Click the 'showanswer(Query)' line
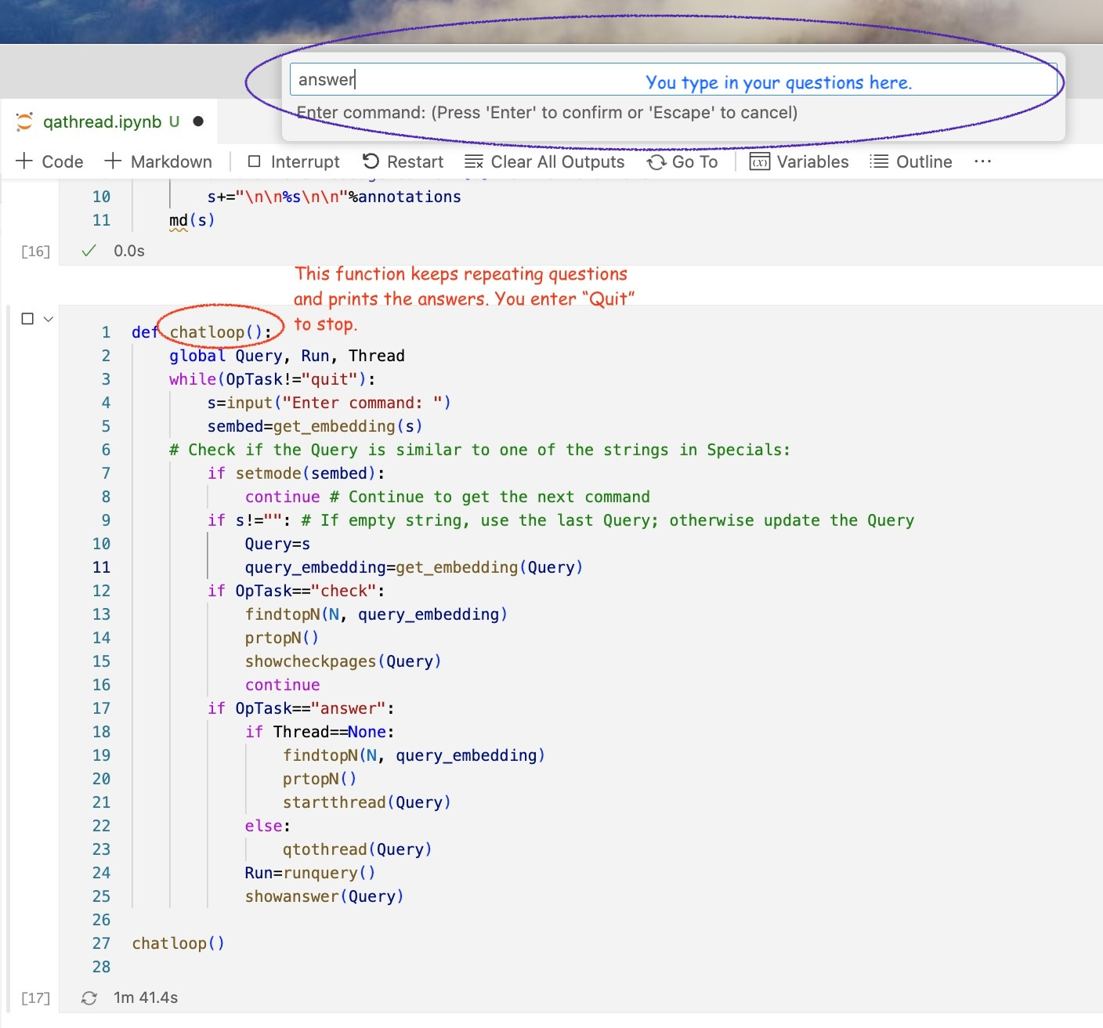1103x1028 pixels. [x=324, y=896]
